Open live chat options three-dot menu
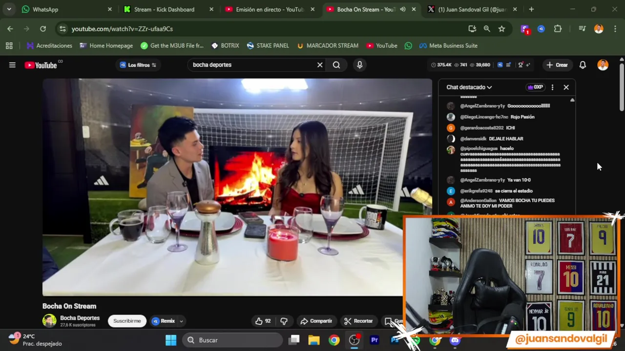Viewport: 625px width, 351px height. click(x=552, y=87)
